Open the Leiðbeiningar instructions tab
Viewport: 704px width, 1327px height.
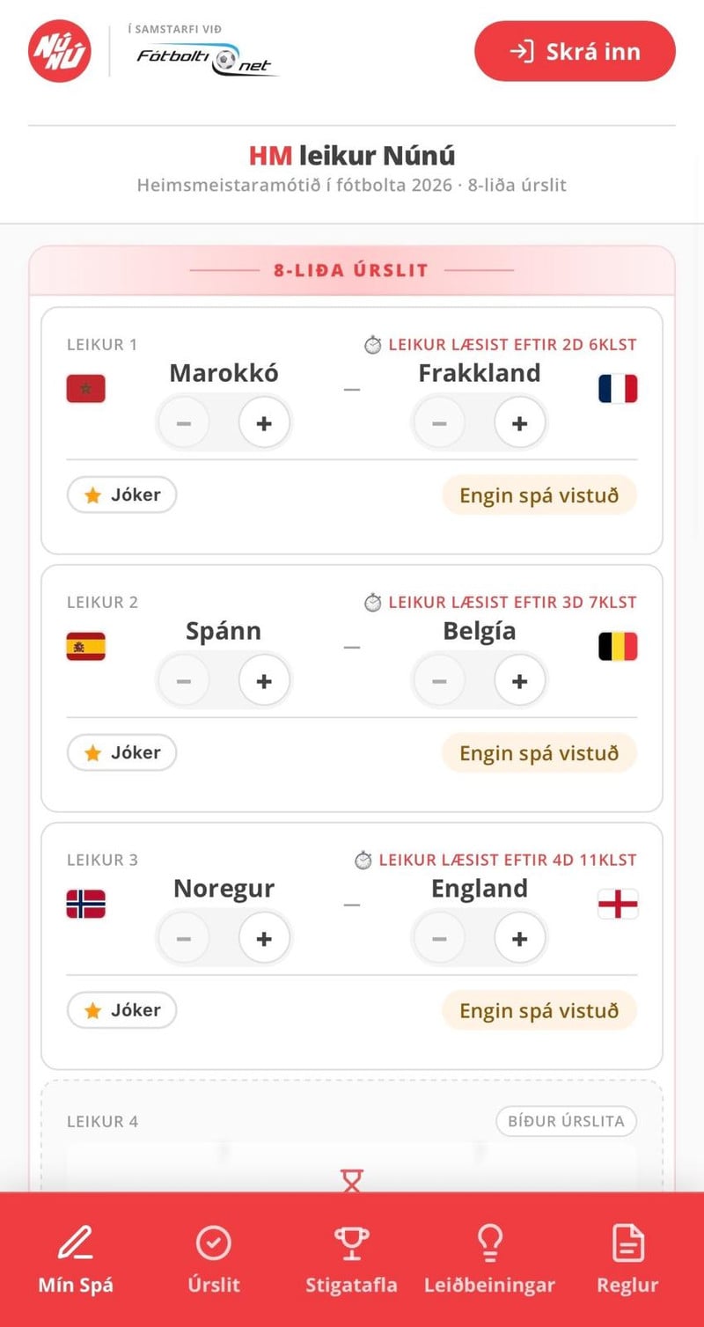coord(489,1259)
